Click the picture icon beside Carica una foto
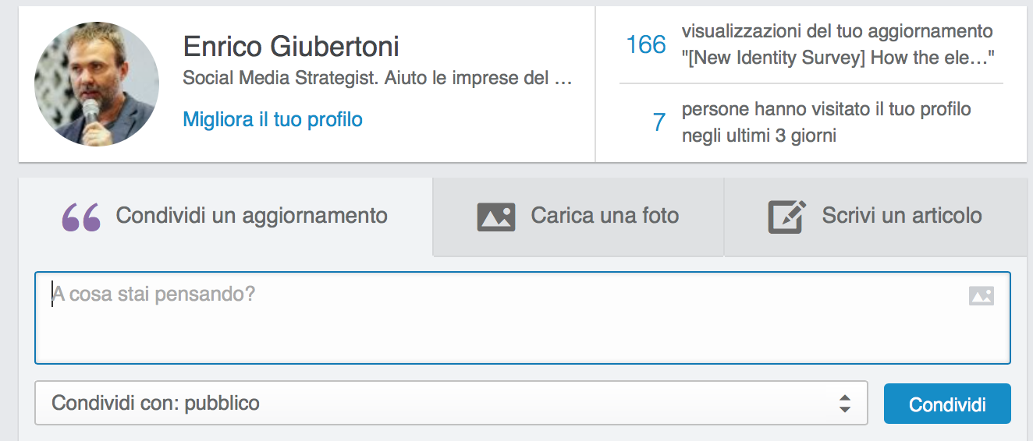 tap(496, 217)
